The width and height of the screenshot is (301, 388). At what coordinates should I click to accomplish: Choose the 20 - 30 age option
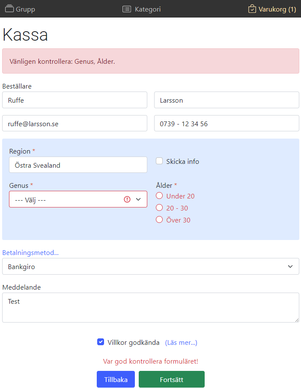tap(159, 208)
